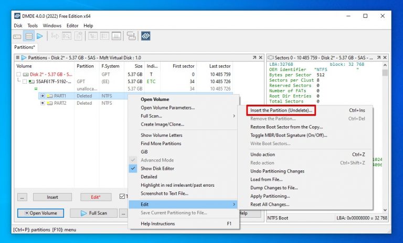Toggle the Disk 2 row checkbox
The width and height of the screenshot is (403, 243).
pyautogui.click(x=18, y=75)
